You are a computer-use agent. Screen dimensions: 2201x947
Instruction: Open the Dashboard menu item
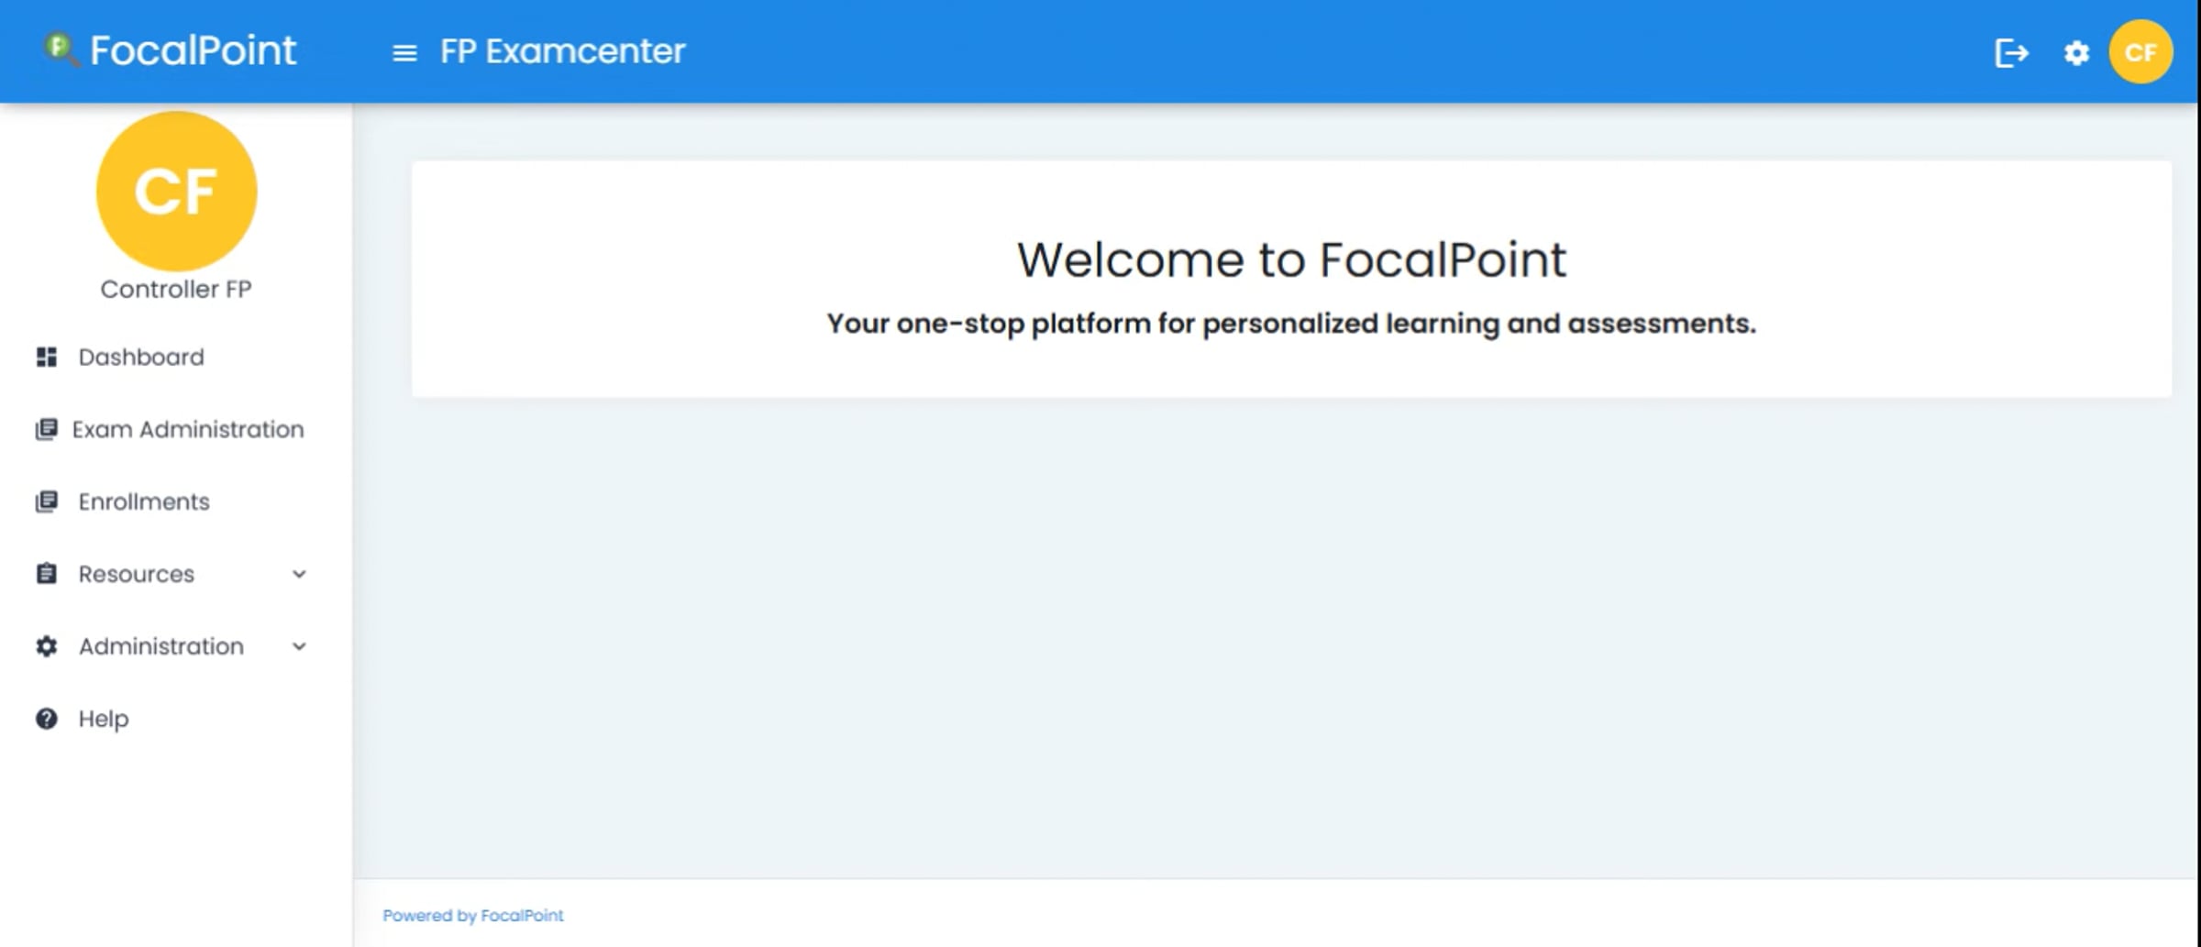coord(141,357)
